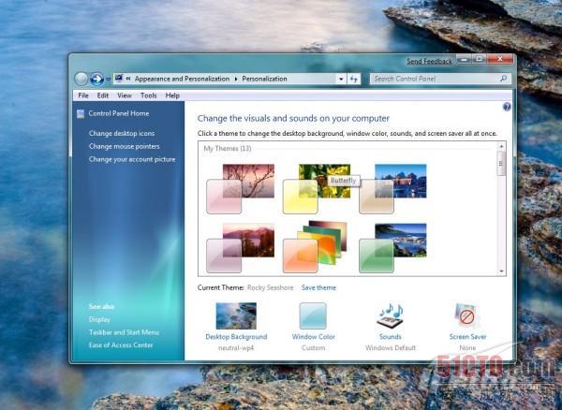Open Display under See also
Viewport: 562px width, 410px height.
99,319
